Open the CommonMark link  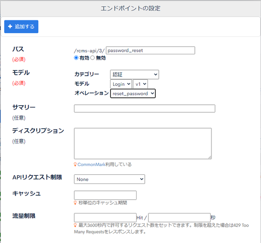[x=91, y=164]
